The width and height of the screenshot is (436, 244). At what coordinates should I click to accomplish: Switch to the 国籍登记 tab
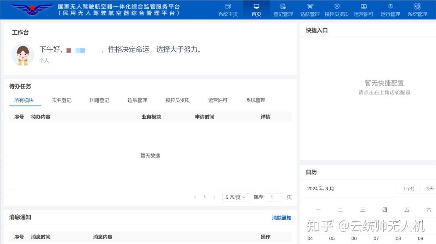(99, 100)
